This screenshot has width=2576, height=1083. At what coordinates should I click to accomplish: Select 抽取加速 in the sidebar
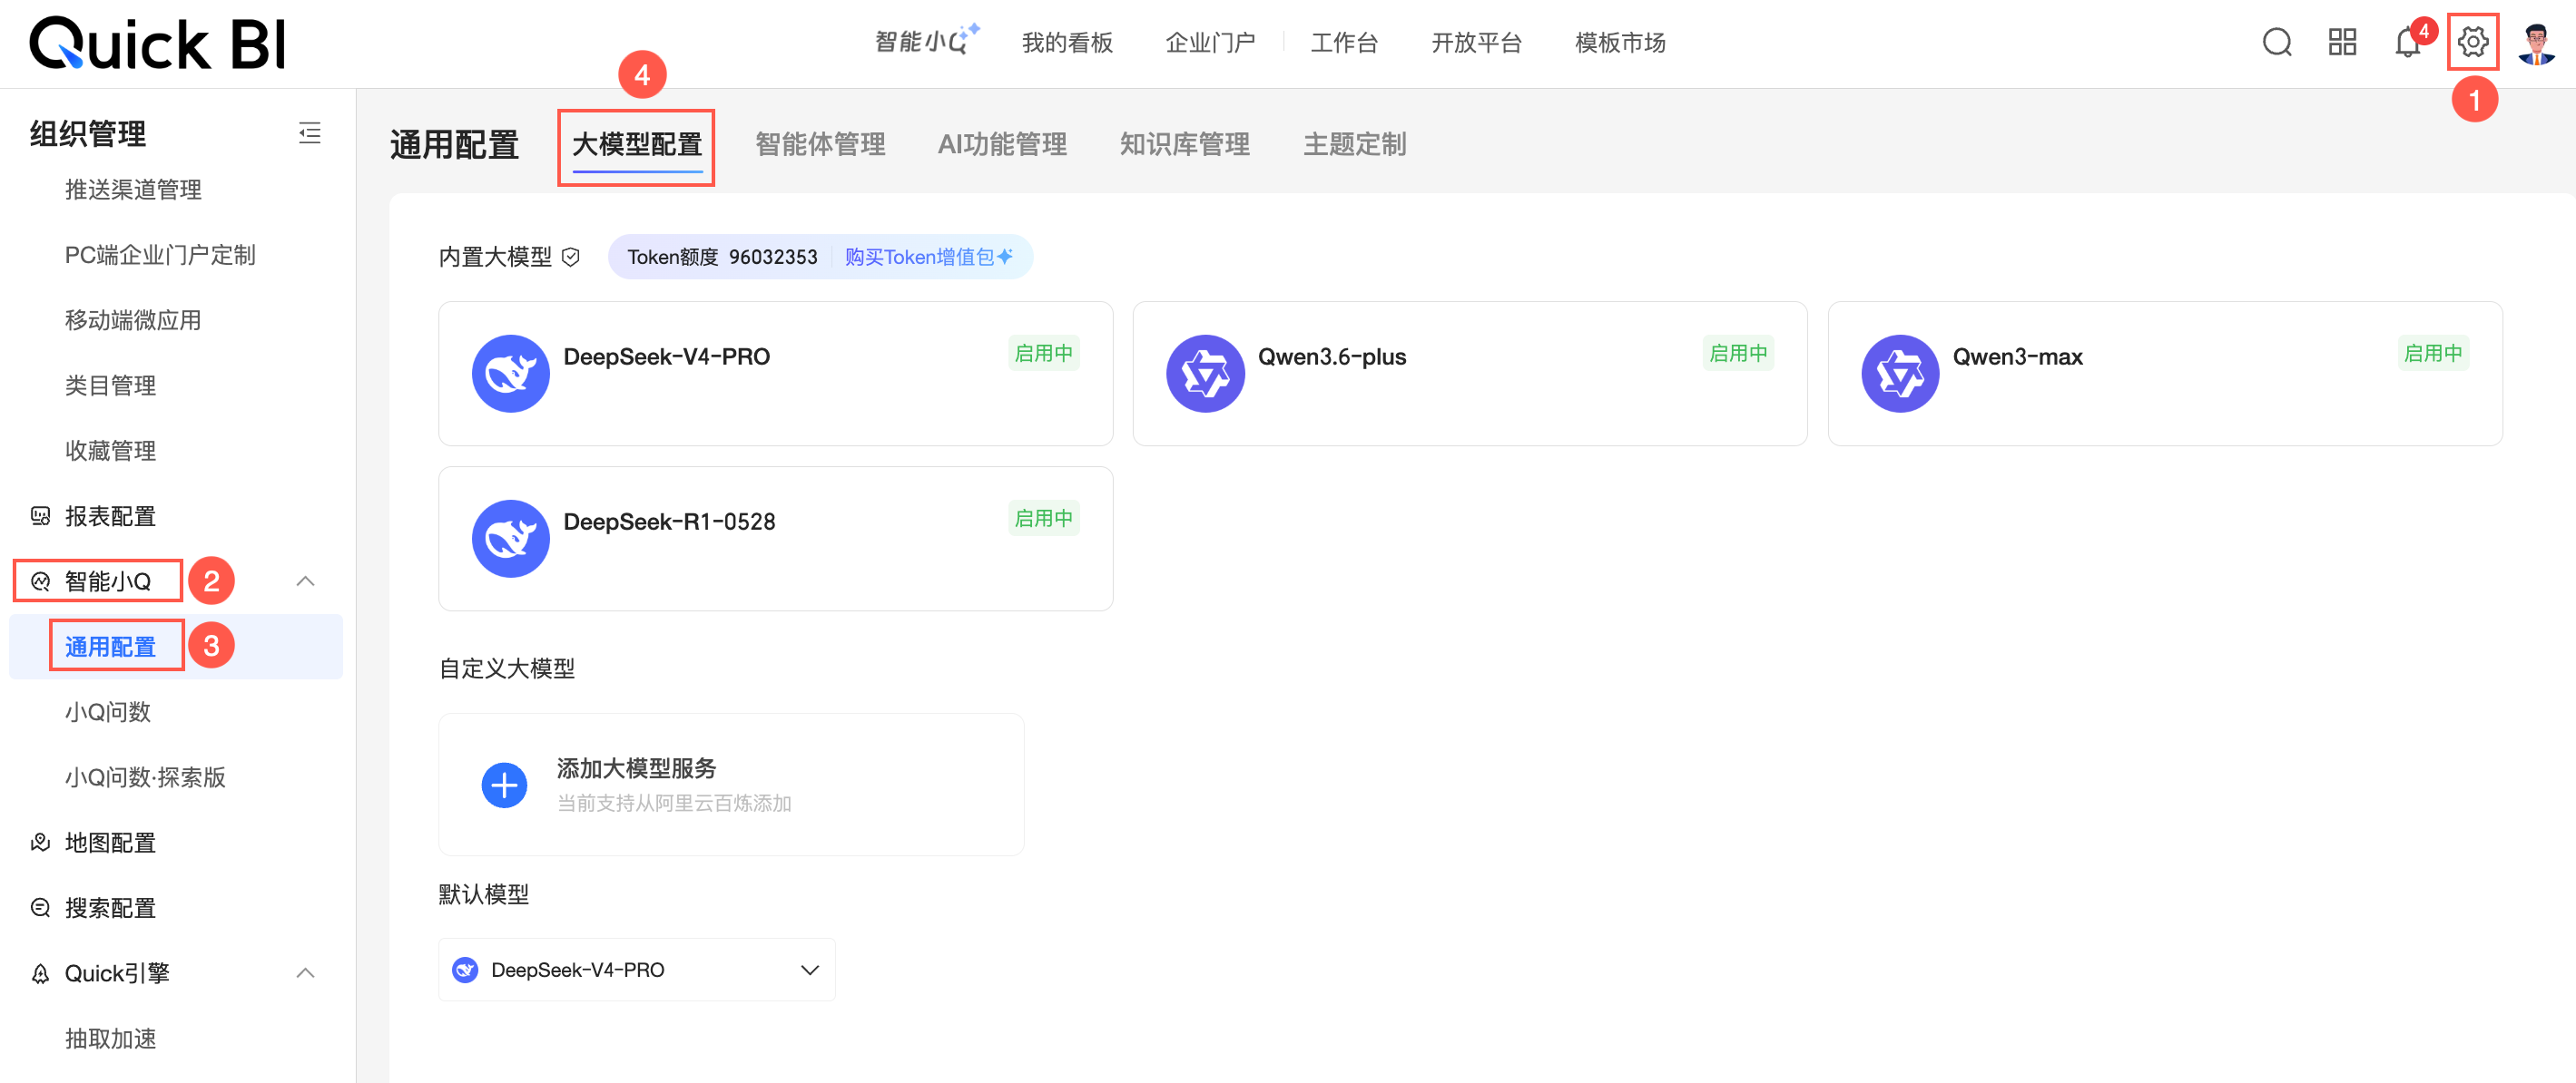pos(110,1038)
